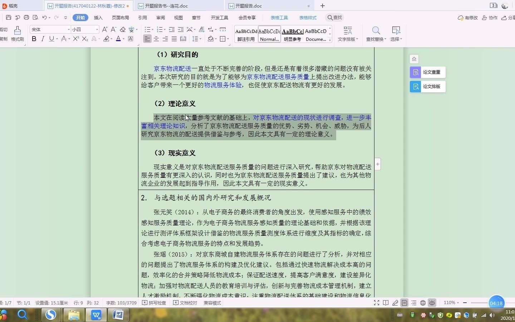Increase font size with the A+ icon

click(x=104, y=29)
